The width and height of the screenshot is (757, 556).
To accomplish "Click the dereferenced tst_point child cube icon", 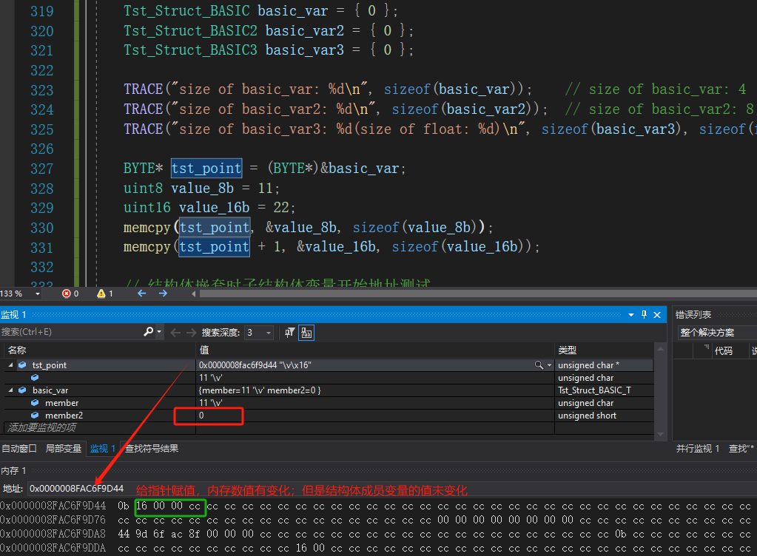I will coord(35,378).
